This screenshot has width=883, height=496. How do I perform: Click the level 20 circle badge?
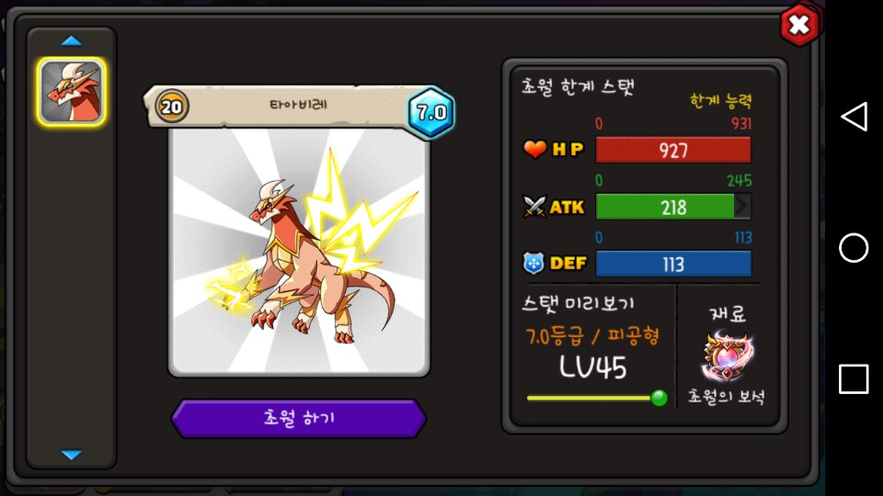point(172,107)
